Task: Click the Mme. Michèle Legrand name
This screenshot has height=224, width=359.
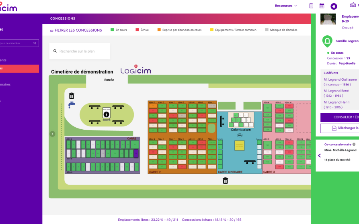Action: [x=340, y=150]
